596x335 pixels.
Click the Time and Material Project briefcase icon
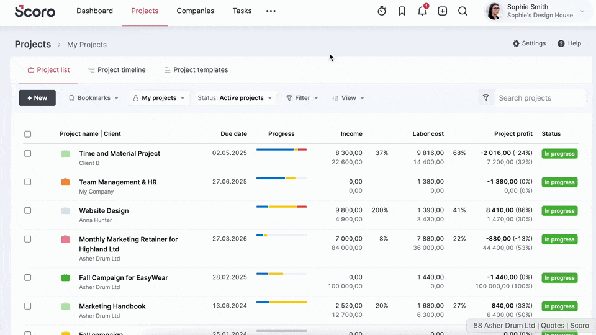(65, 153)
